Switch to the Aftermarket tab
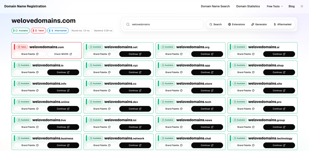Viewport: 309px width, 151px height. (282, 24)
